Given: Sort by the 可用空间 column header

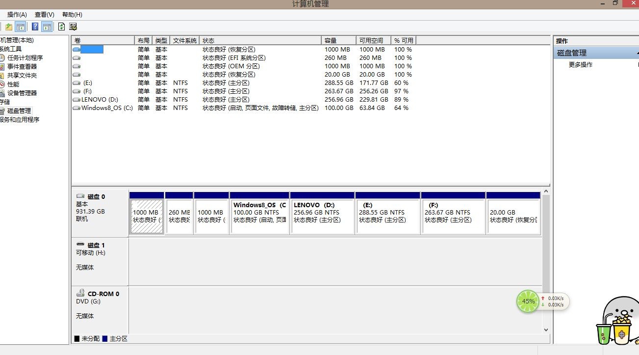Looking at the screenshot, I should tap(374, 40).
